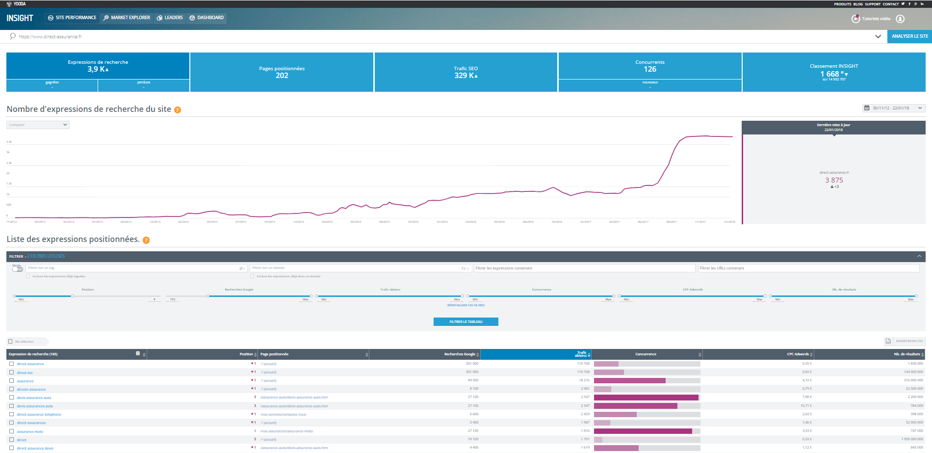Image resolution: width=932 pixels, height=453 pixels.
Task: Open the Contact top link
Action: click(x=891, y=4)
